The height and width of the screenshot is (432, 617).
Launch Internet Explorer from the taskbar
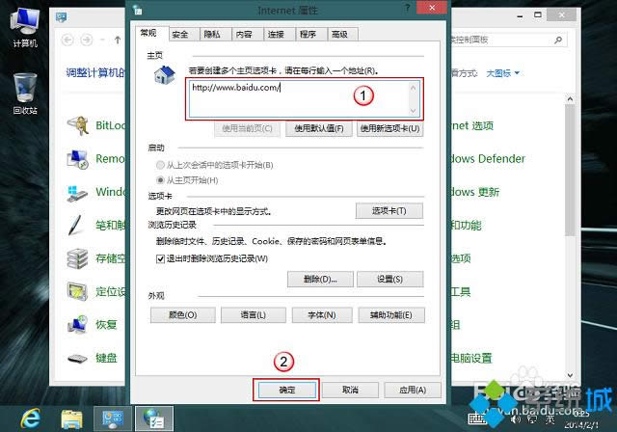click(x=31, y=418)
